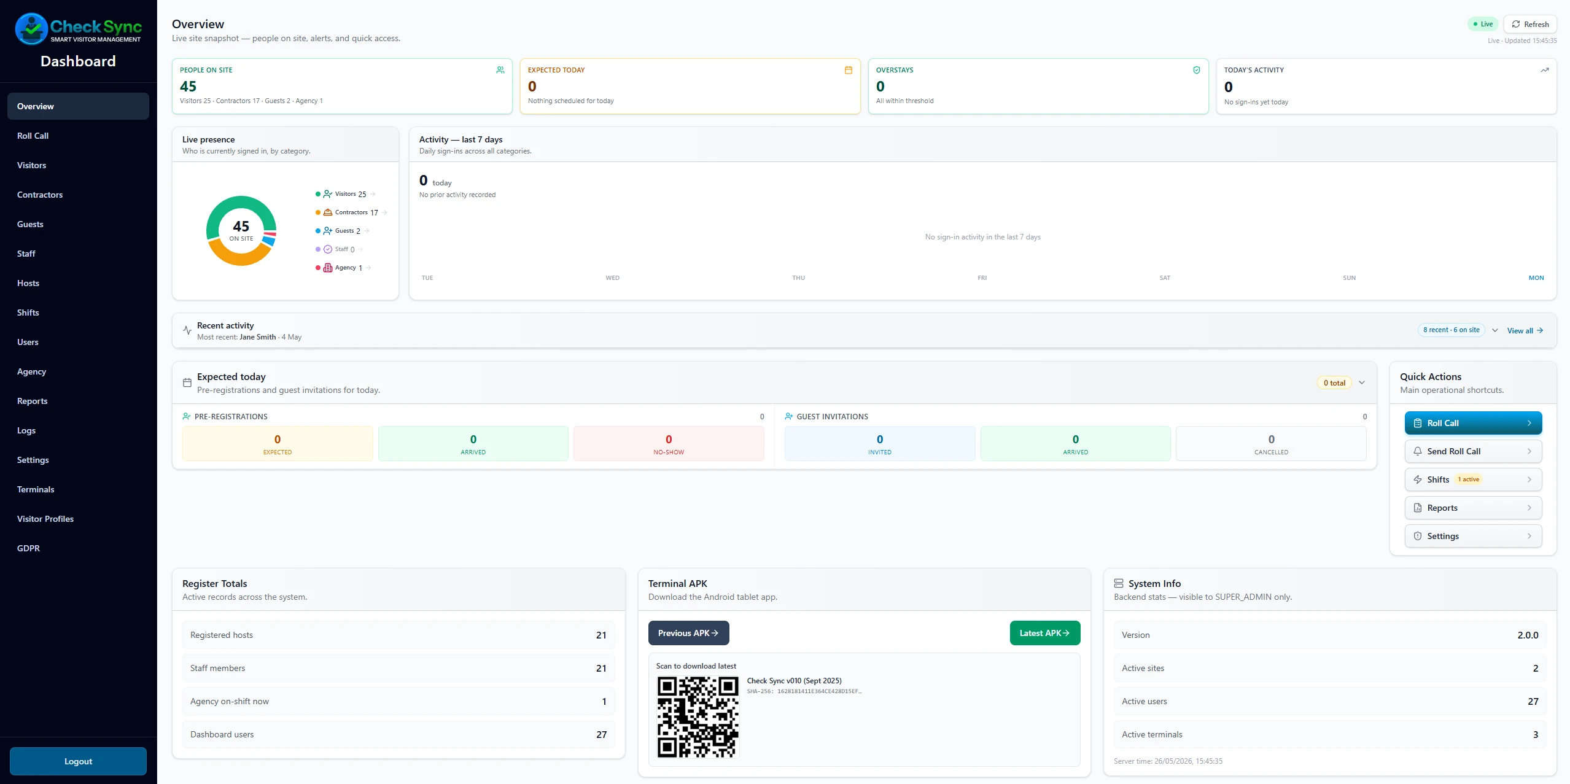The width and height of the screenshot is (1570, 784).
Task: Open Roll Call quick action chevron
Action: click(x=1529, y=423)
